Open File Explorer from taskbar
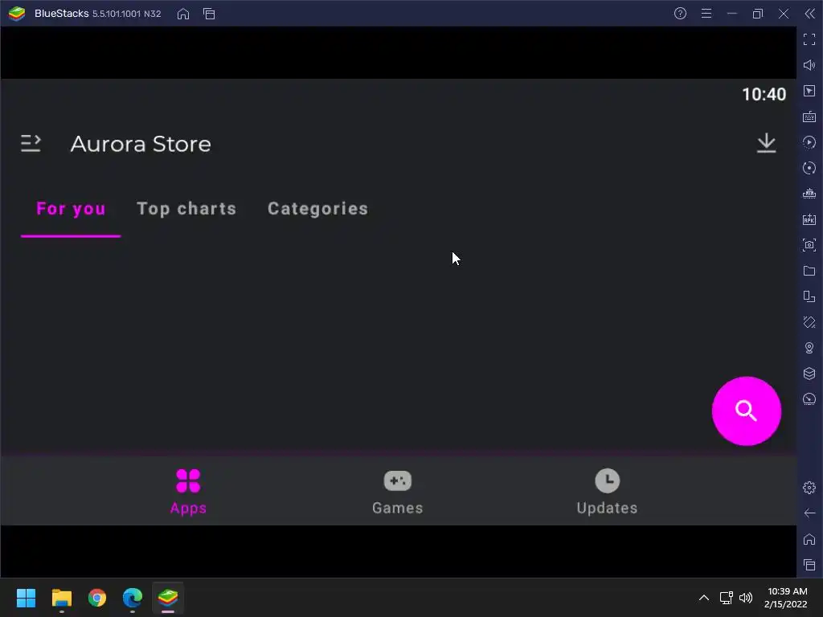This screenshot has width=823, height=617. [x=61, y=598]
